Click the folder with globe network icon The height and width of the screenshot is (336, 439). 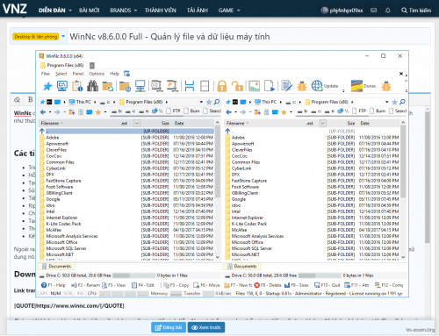[x=125, y=86]
